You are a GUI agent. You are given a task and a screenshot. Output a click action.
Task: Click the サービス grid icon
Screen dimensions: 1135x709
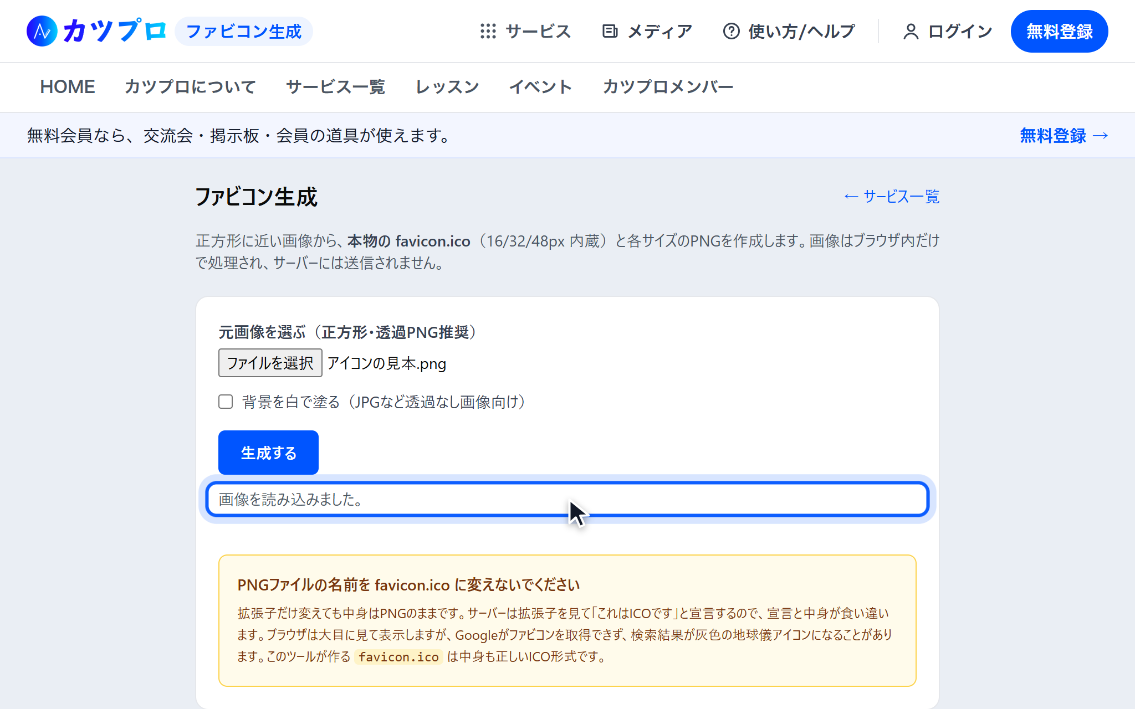click(x=488, y=31)
